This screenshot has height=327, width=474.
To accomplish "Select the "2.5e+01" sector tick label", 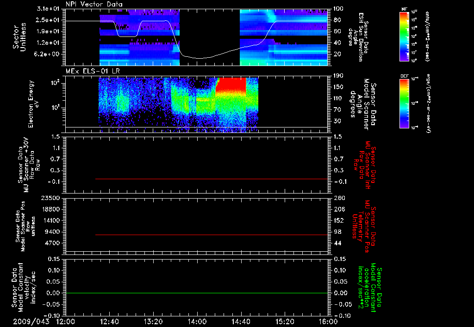I will click(48, 20).
